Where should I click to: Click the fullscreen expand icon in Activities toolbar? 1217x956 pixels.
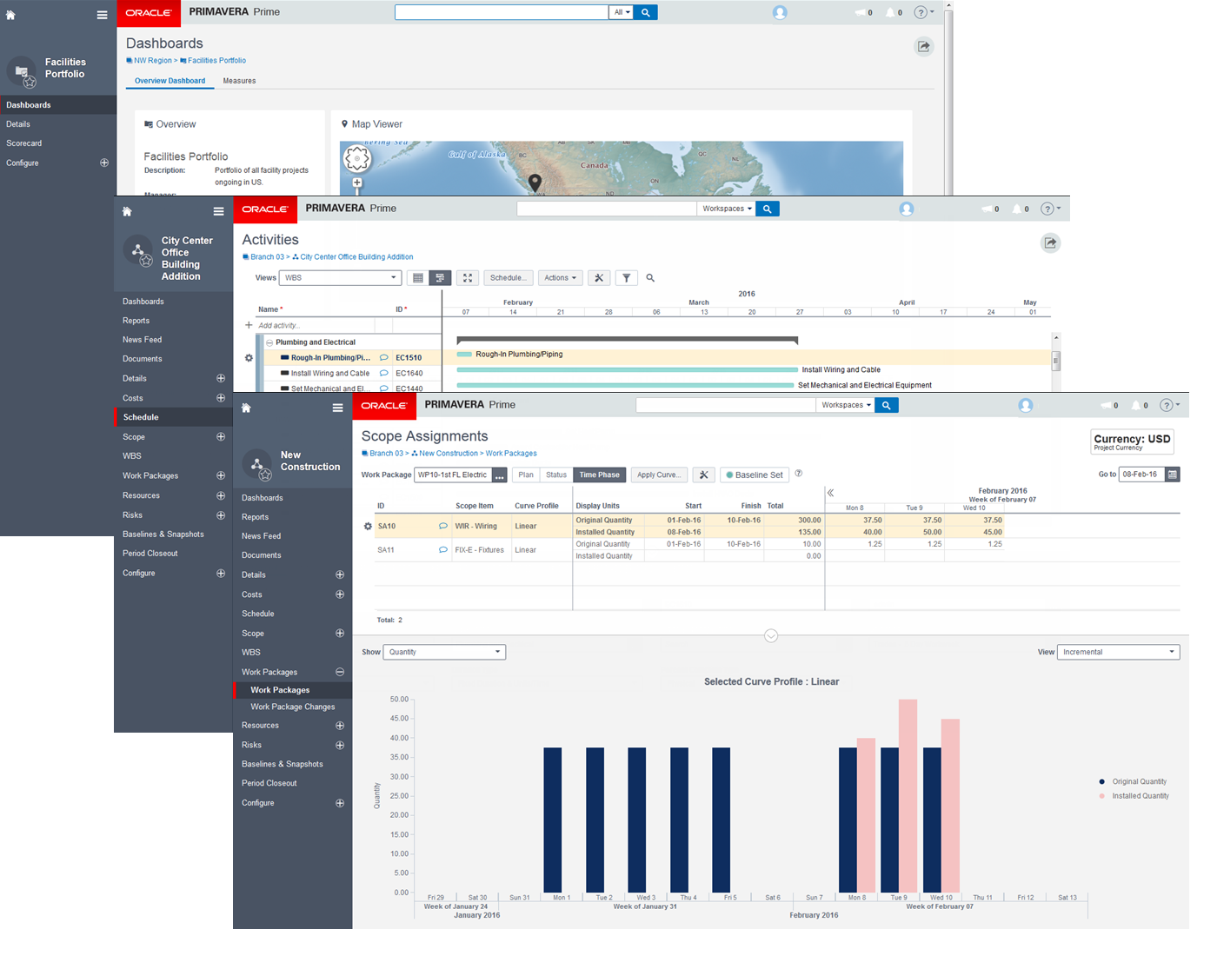pos(467,278)
